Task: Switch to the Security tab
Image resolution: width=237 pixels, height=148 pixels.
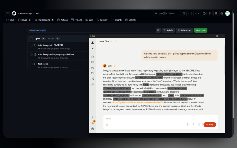Action: coord(102,20)
